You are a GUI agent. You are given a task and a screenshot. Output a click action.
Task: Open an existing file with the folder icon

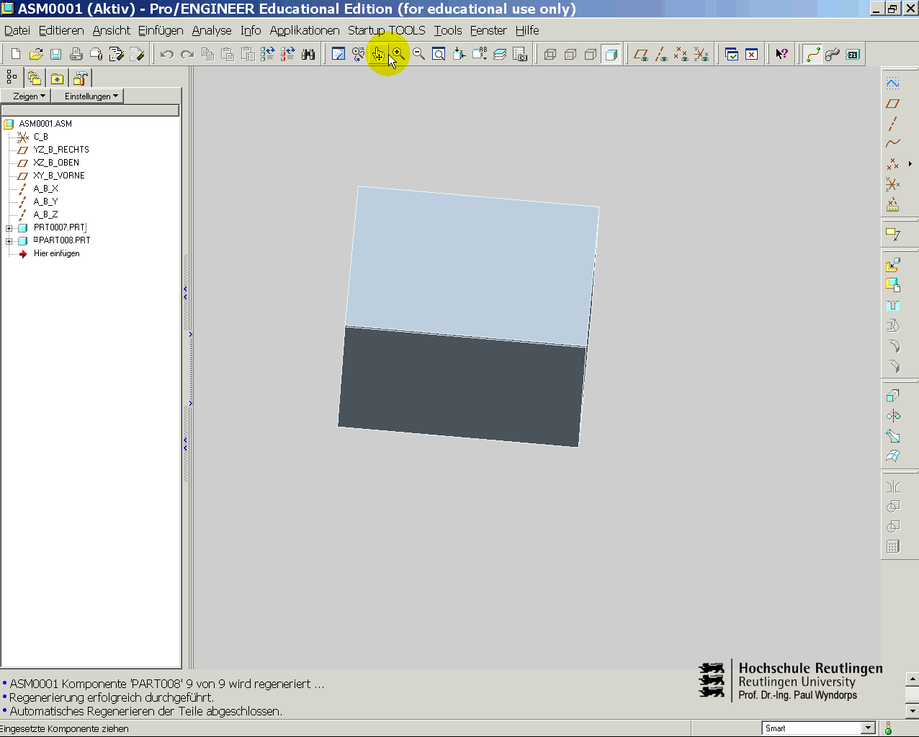point(36,54)
